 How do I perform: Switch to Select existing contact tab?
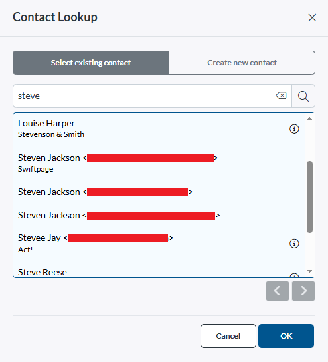(91, 63)
